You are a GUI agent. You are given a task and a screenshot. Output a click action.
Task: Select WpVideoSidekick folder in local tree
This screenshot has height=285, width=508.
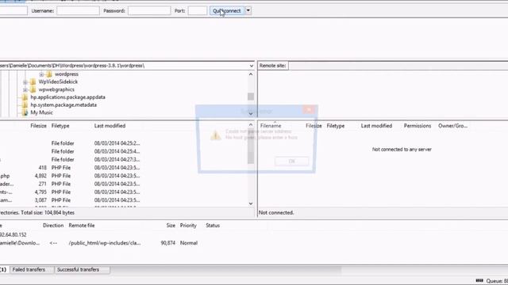pyautogui.click(x=58, y=82)
